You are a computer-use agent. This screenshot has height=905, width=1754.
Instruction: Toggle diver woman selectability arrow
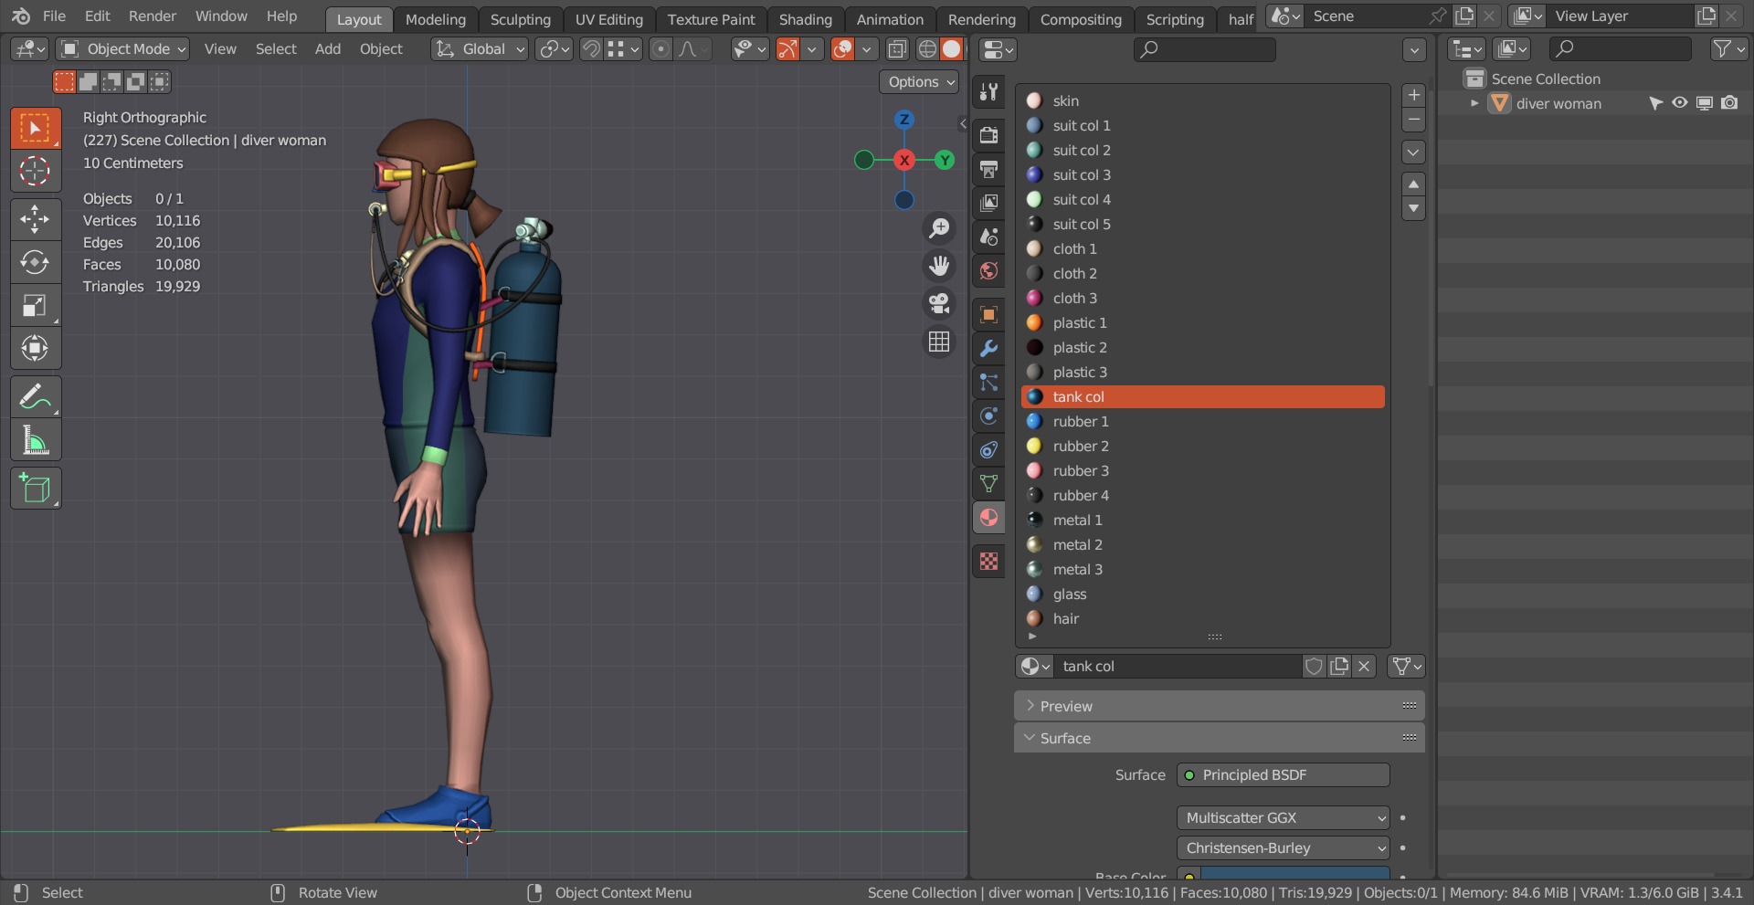[1655, 103]
